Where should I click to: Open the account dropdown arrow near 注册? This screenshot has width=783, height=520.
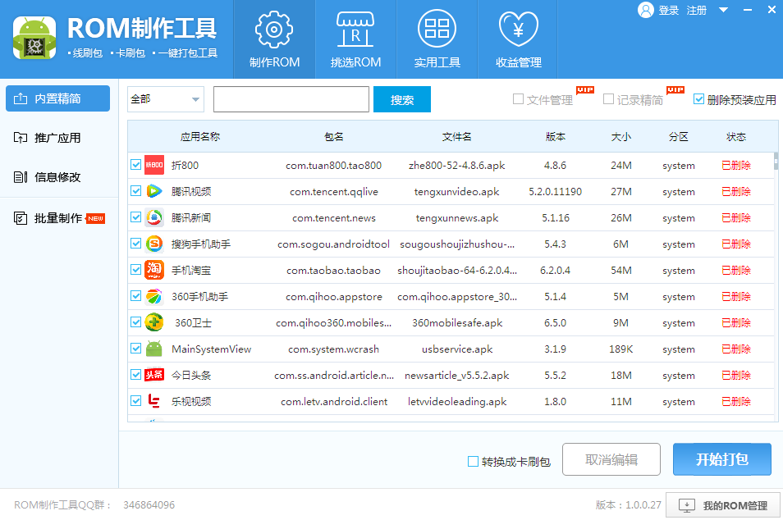723,10
